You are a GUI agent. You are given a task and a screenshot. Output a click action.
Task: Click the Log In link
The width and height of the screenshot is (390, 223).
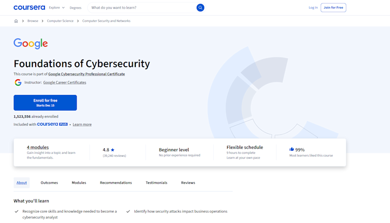pos(313,8)
